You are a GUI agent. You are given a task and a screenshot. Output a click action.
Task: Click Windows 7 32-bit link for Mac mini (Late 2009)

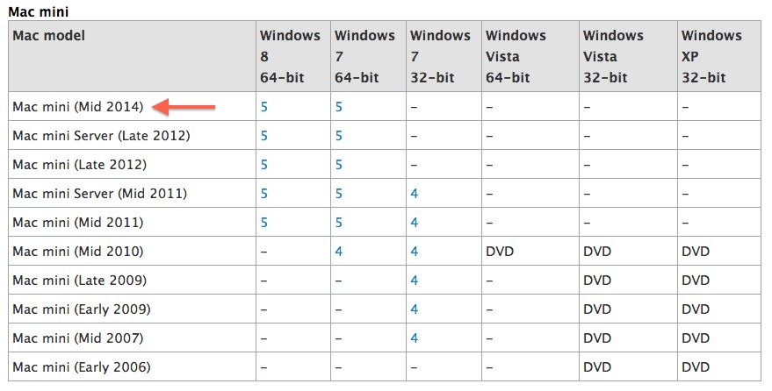(414, 281)
